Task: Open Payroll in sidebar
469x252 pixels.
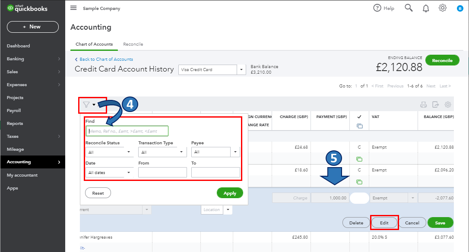Action: (14, 111)
